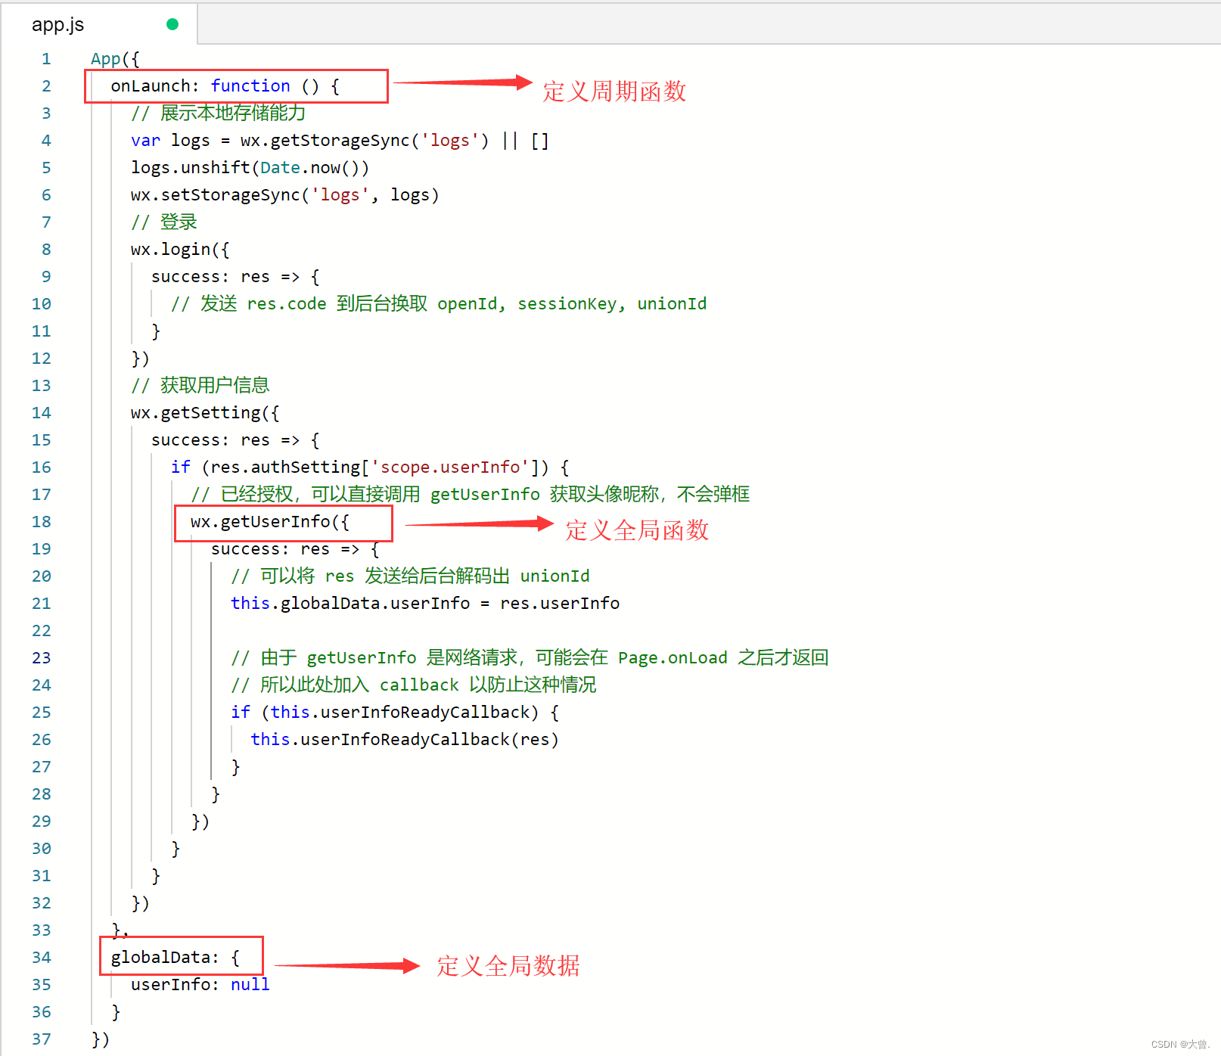Click the 'globalData: {' property

[x=175, y=958]
